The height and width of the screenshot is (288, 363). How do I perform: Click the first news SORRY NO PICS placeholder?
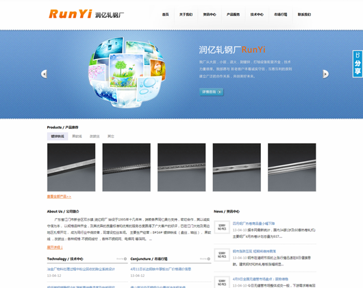(222, 227)
